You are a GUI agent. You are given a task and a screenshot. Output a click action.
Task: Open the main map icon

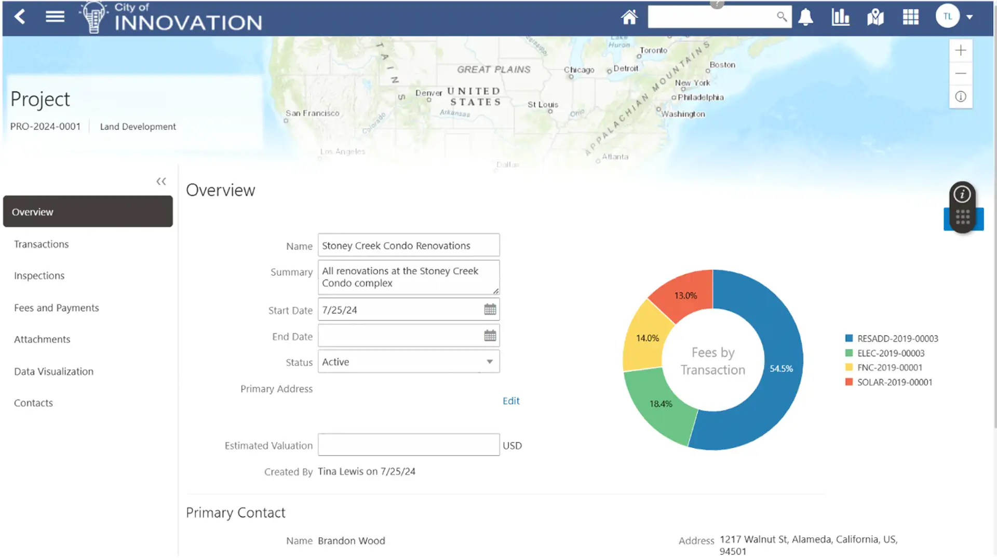[x=875, y=17]
